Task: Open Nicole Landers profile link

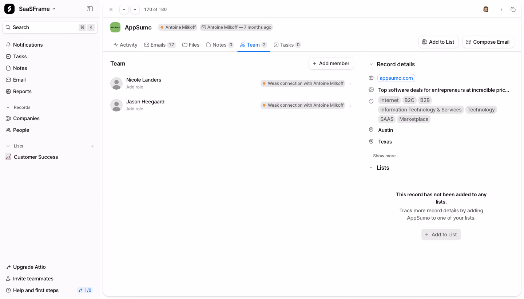Action: (144, 80)
